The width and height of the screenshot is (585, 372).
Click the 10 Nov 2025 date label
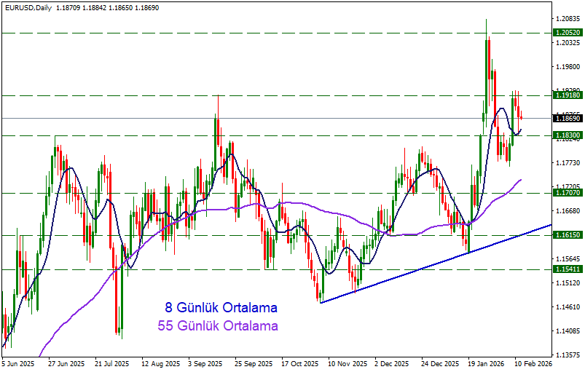tap(345, 362)
